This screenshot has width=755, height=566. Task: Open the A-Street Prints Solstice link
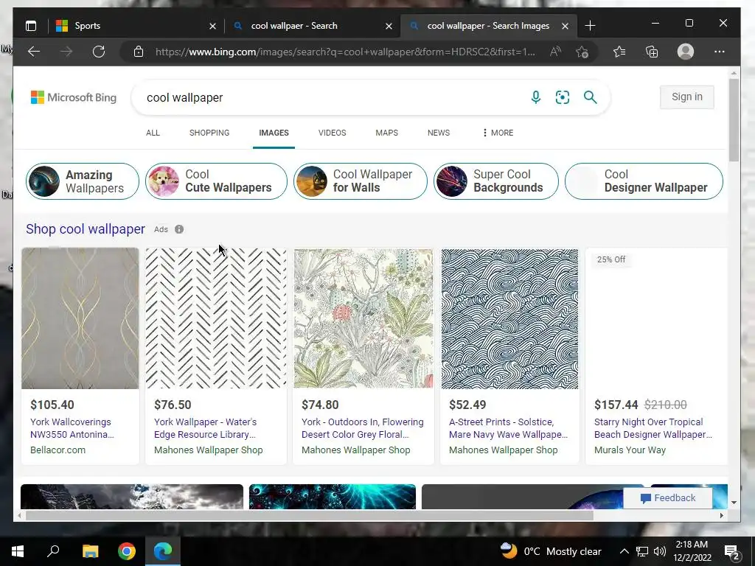click(508, 428)
